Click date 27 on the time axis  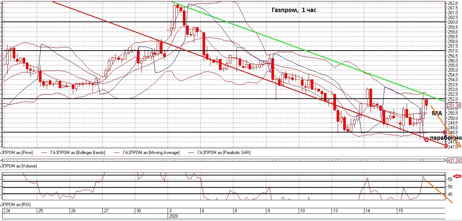coord(106,211)
